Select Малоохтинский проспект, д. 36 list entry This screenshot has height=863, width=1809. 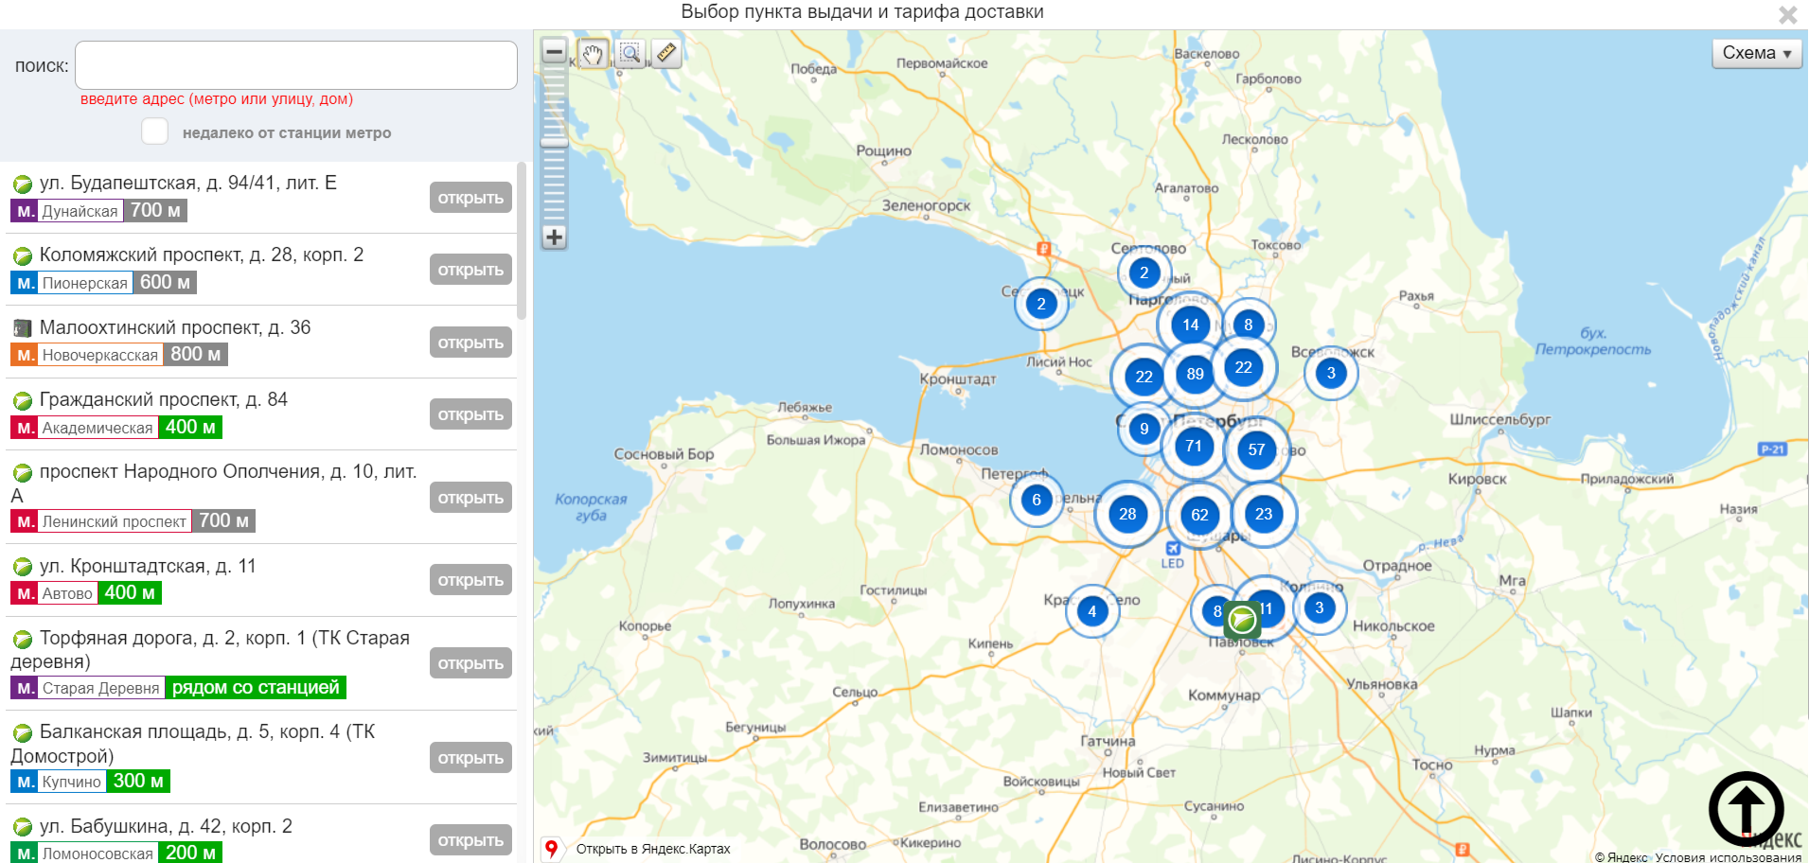tap(175, 327)
